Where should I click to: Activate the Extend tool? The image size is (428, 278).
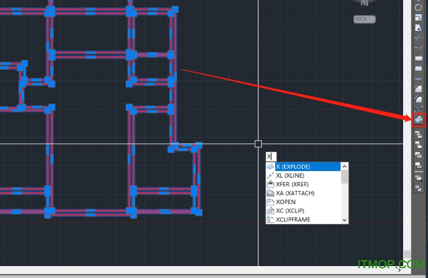[418, 48]
